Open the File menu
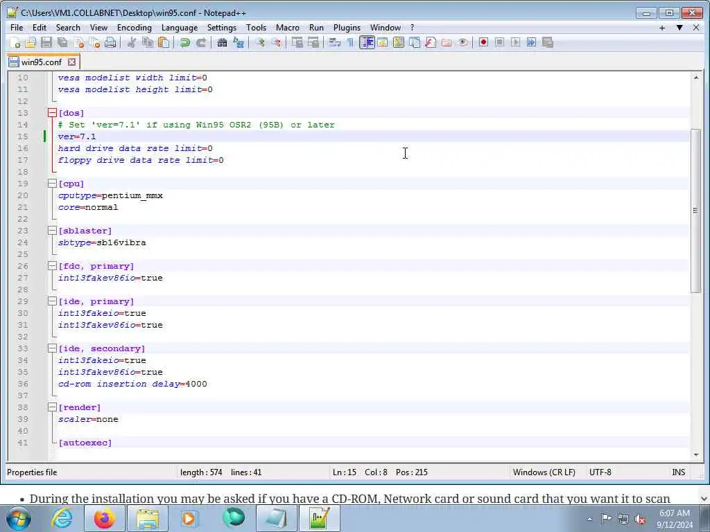Image resolution: width=710 pixels, height=532 pixels. pos(17,28)
